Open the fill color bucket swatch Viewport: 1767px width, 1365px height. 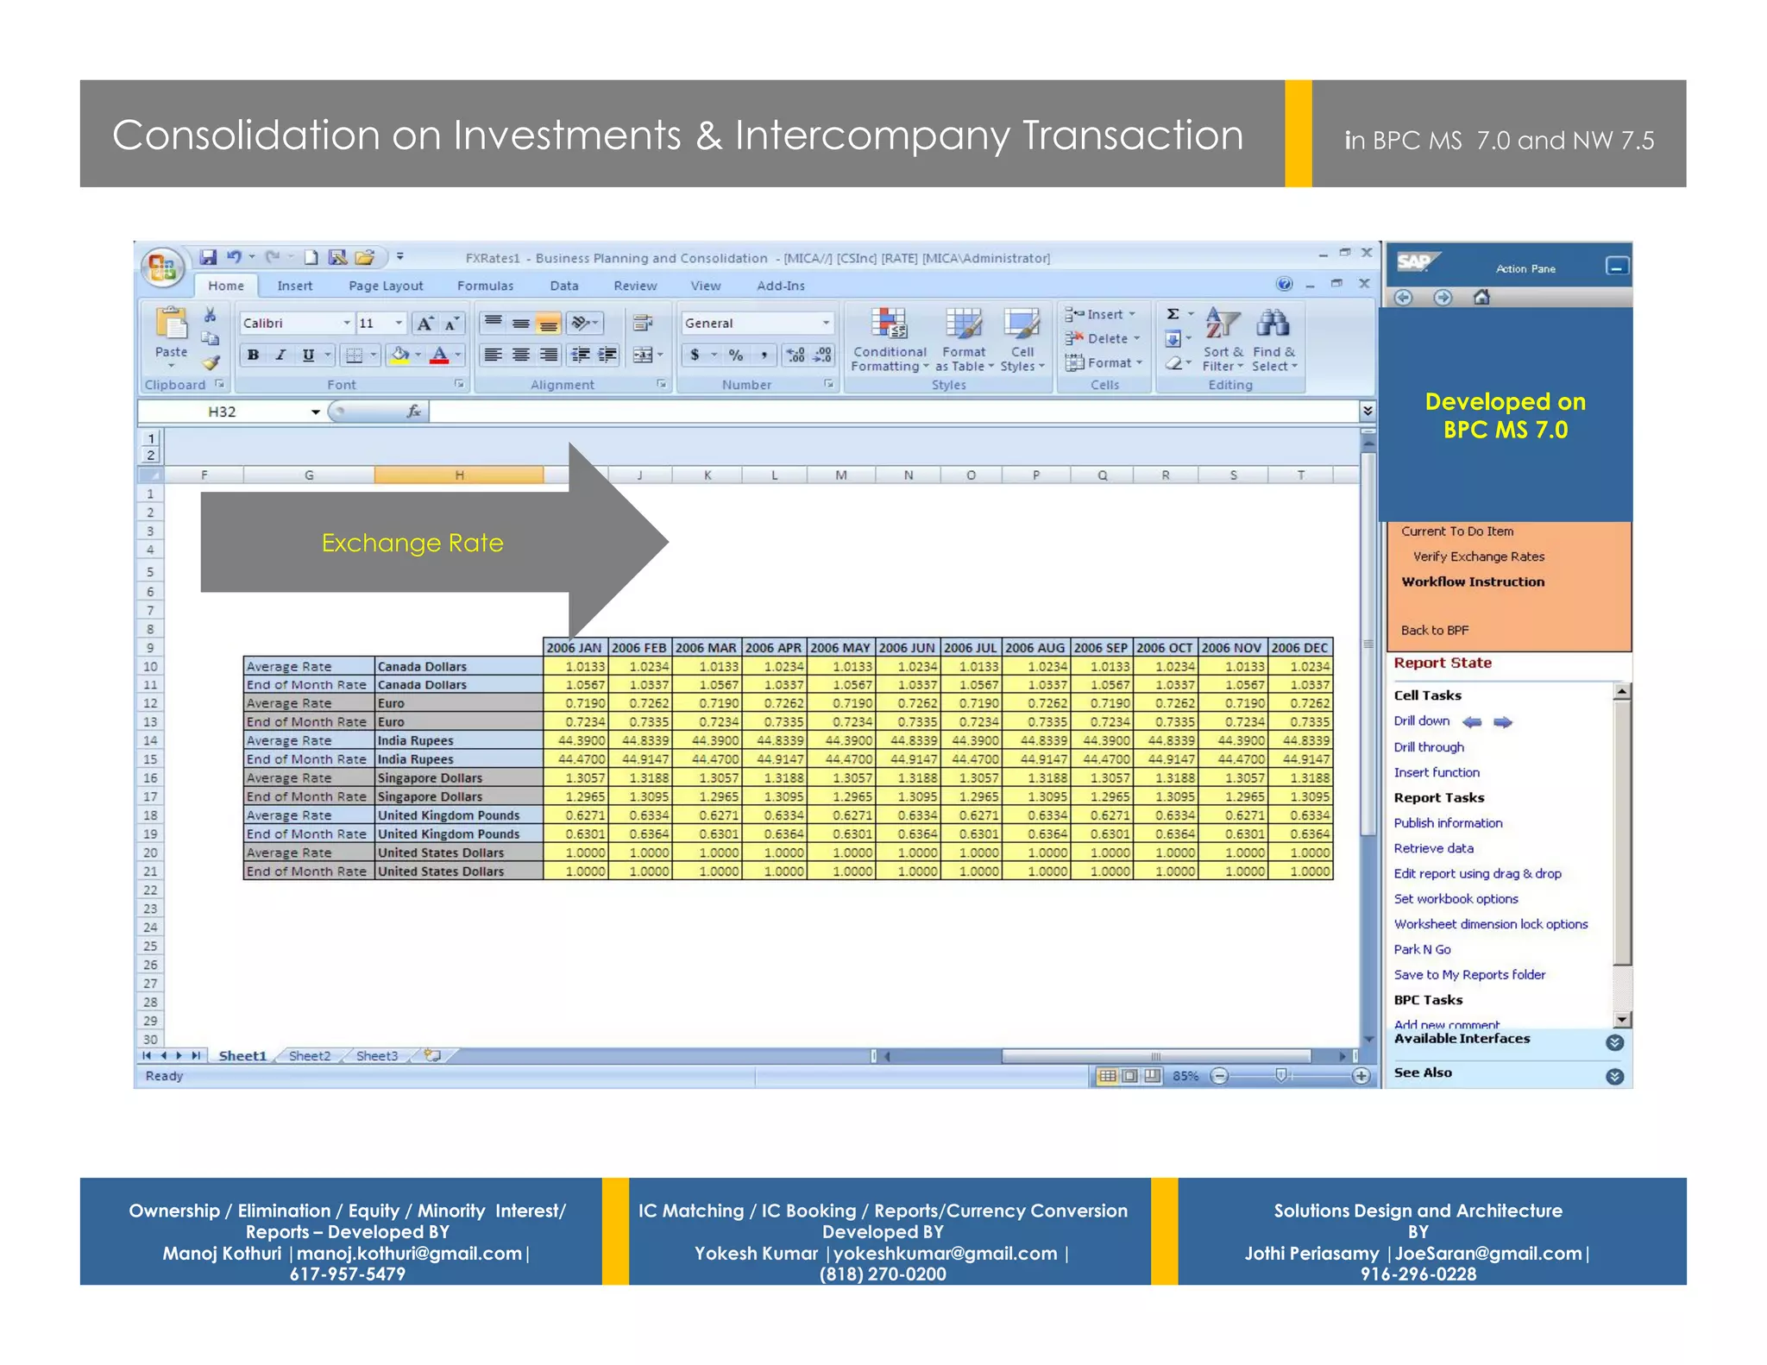(399, 355)
